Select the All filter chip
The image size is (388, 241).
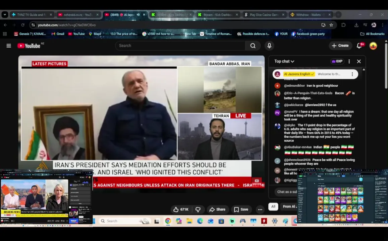(x=273, y=207)
